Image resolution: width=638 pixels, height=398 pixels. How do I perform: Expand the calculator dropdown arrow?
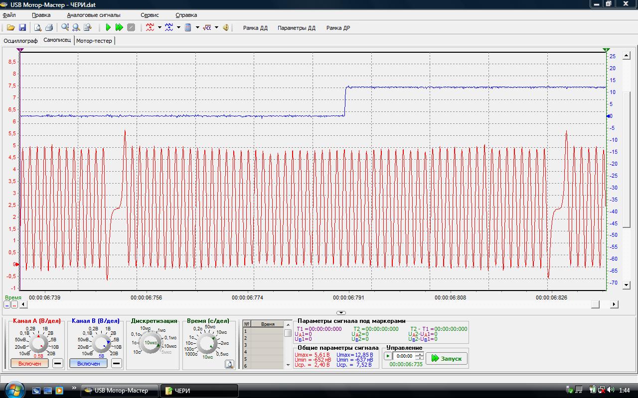click(x=197, y=28)
